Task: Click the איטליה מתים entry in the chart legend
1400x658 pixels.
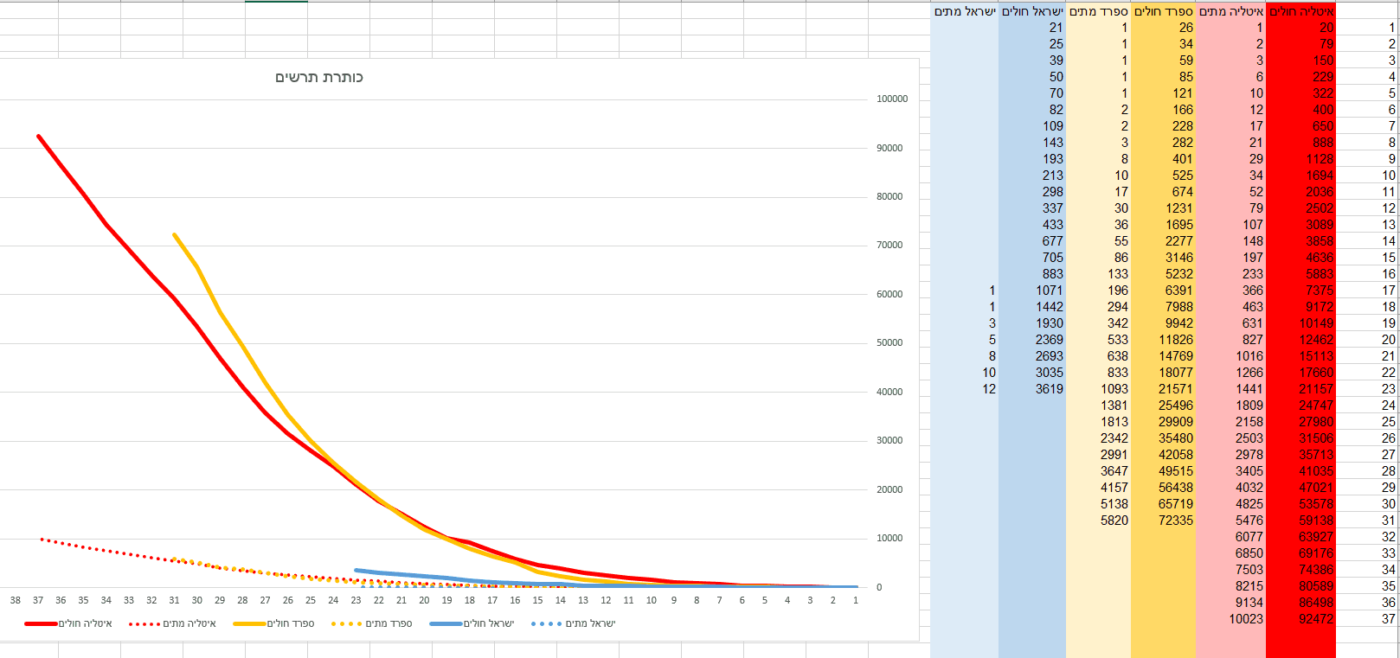Action: point(172,623)
